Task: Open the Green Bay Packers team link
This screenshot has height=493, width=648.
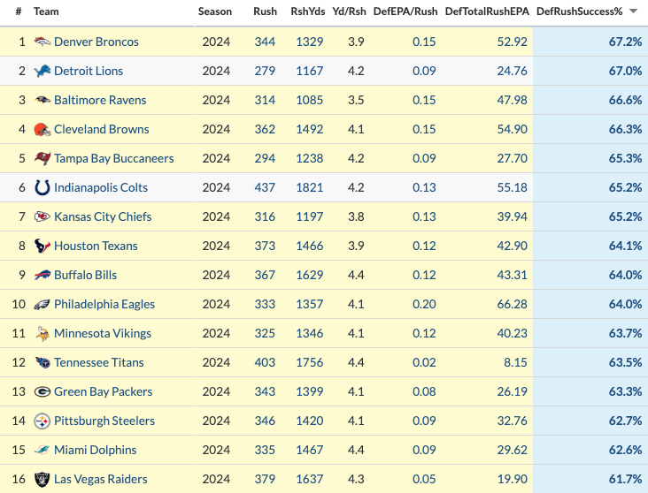Action: click(104, 392)
